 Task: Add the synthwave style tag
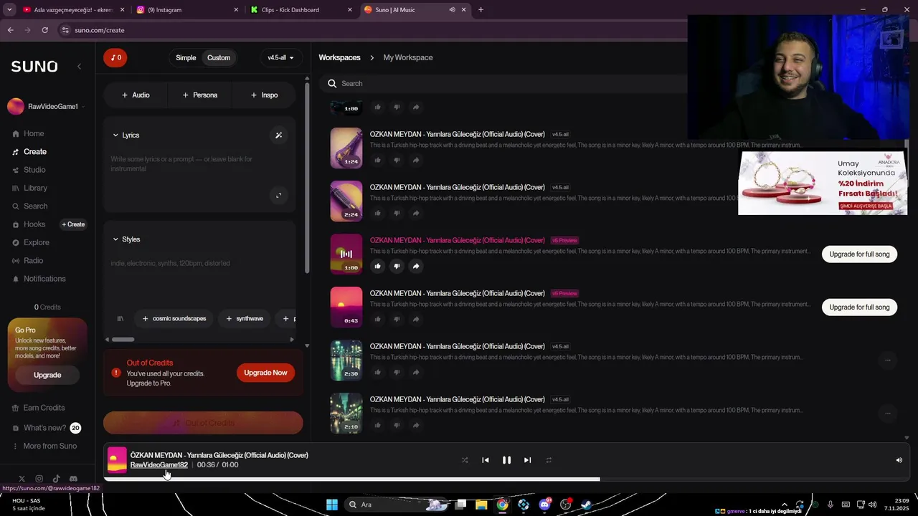245,319
